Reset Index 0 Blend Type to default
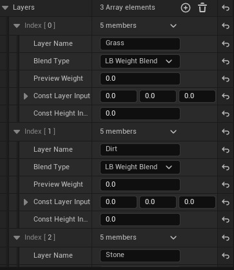The width and height of the screenshot is (234, 270). point(226,61)
